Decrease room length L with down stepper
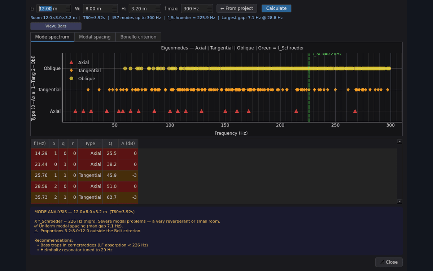 [69, 10]
